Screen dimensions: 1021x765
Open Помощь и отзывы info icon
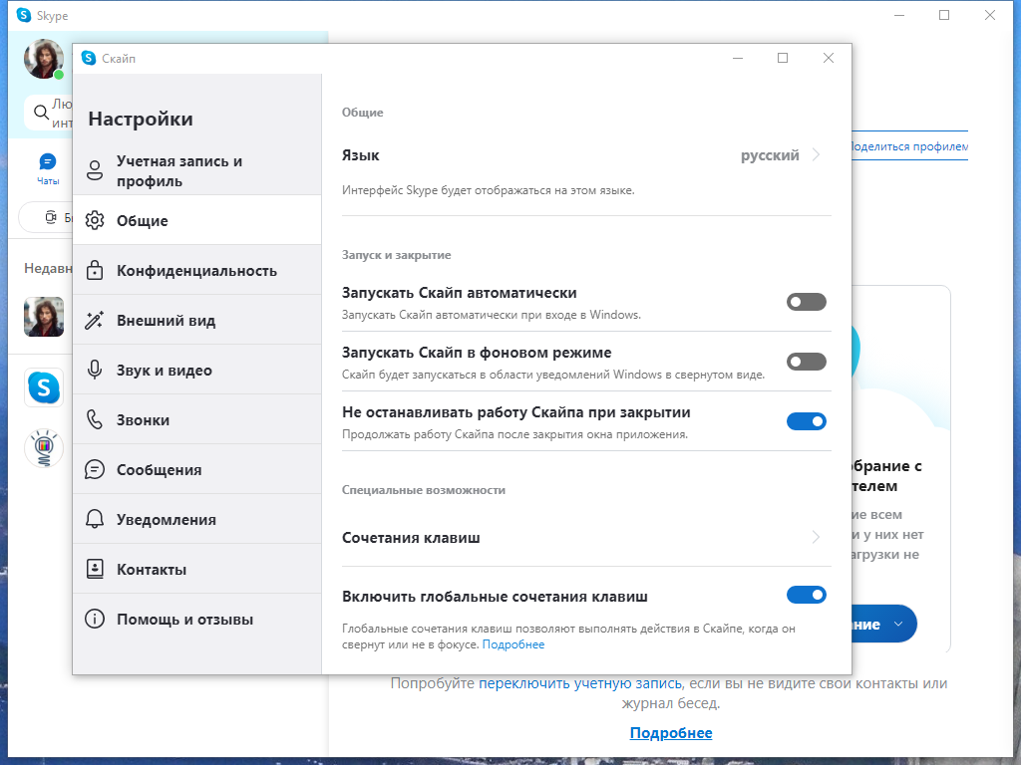96,618
